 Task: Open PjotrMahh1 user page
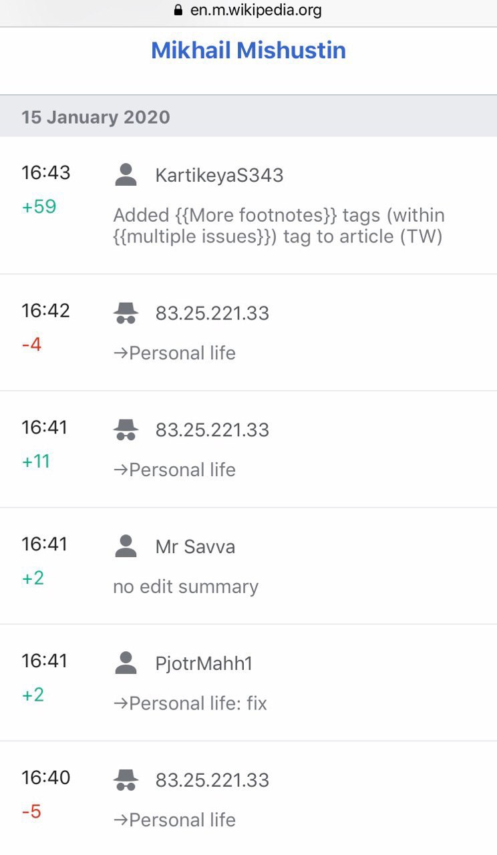[x=204, y=664]
